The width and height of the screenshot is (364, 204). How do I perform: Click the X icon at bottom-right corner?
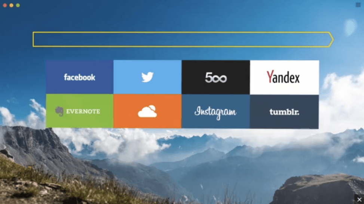pyautogui.click(x=359, y=200)
